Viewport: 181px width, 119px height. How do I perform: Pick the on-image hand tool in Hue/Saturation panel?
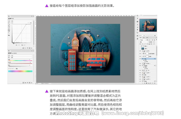9,58
